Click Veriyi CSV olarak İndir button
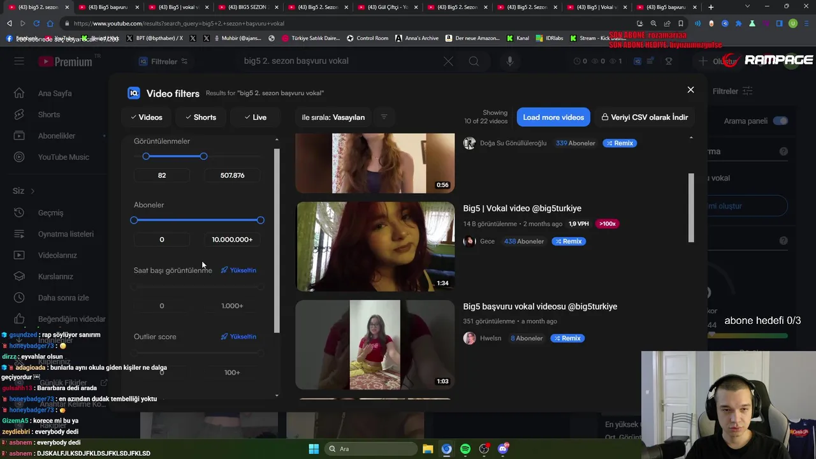 coord(645,117)
